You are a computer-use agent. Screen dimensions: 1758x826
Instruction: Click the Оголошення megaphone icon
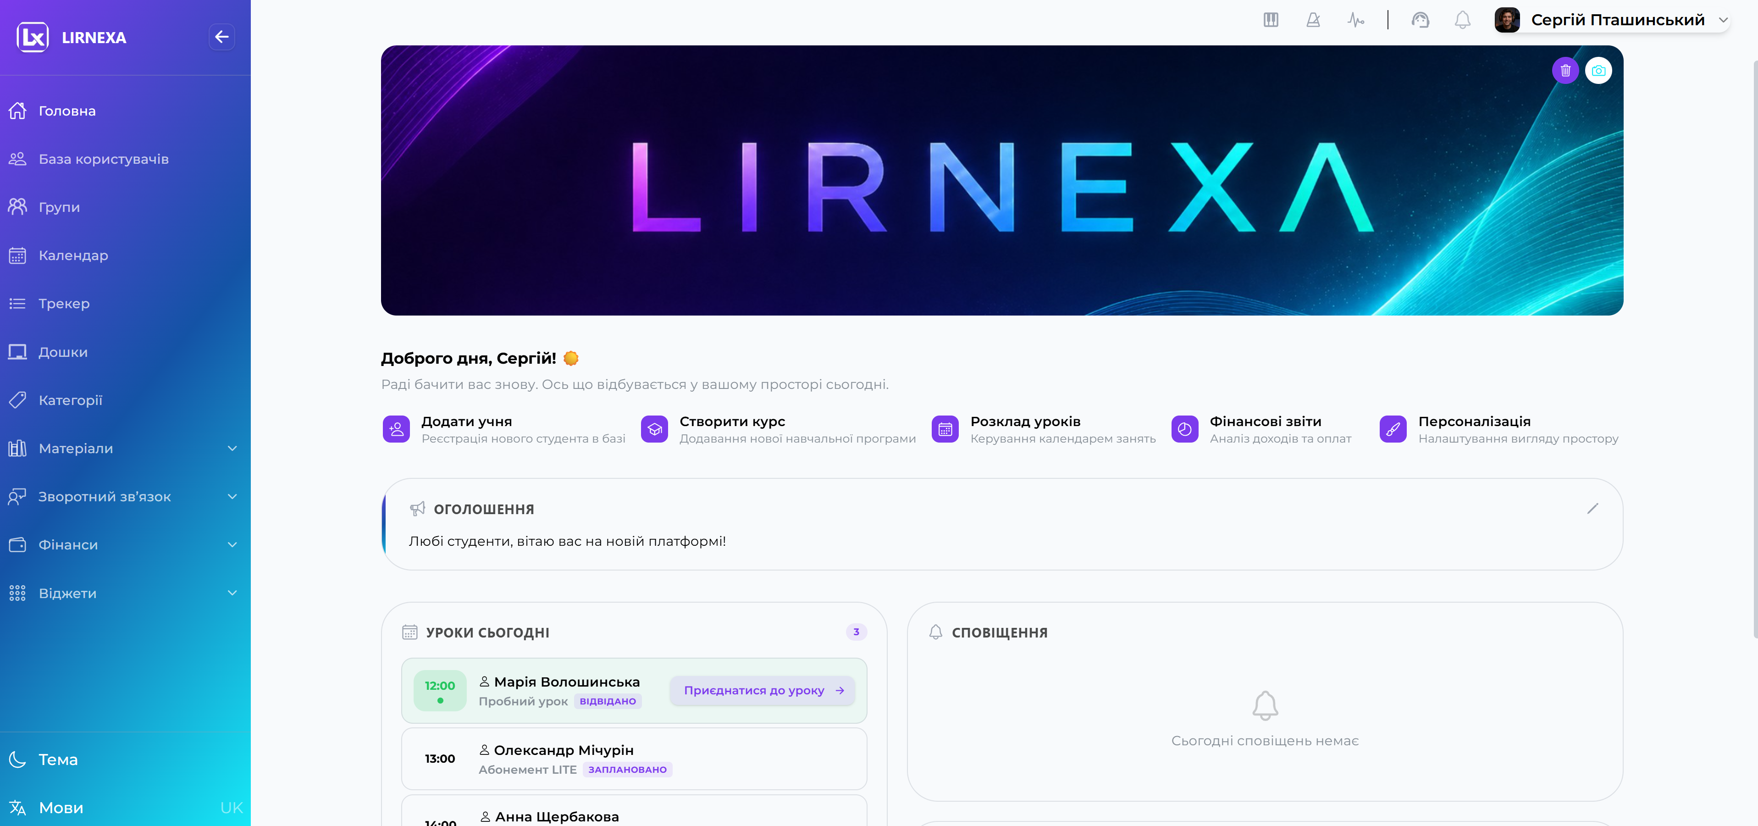[x=418, y=509]
